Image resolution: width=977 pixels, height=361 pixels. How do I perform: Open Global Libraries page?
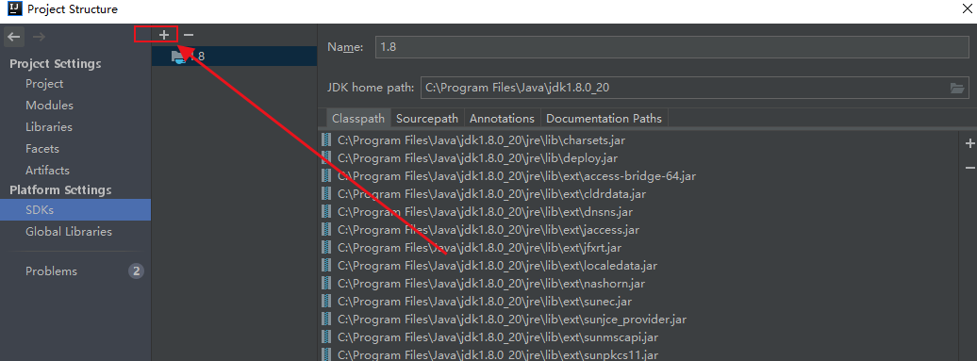tap(69, 232)
